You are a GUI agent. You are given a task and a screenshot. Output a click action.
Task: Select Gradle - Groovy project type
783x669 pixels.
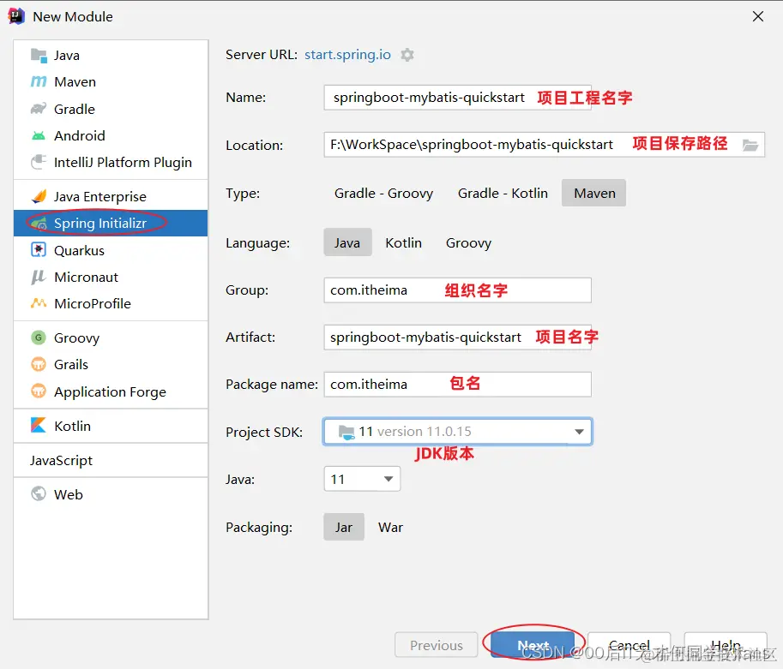coord(383,193)
